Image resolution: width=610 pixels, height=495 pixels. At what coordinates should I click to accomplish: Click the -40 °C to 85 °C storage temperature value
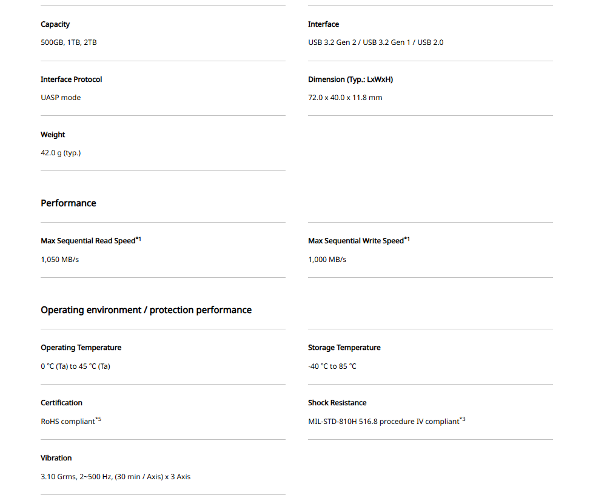pos(332,366)
